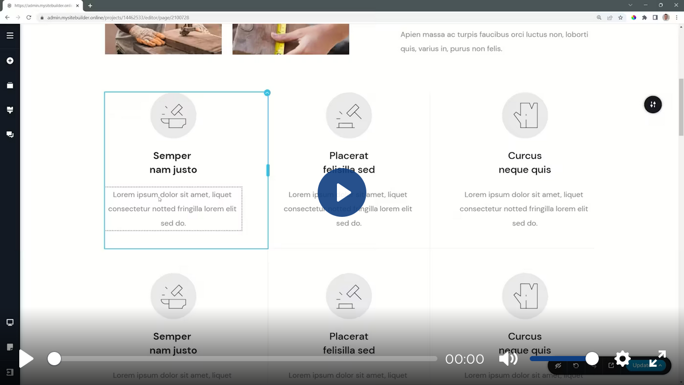Open the design brush icon in sidebar
The height and width of the screenshot is (385, 684).
click(10, 110)
